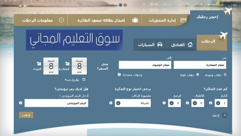Click the سوق التعليم المجاني banner

pyautogui.click(x=75, y=40)
